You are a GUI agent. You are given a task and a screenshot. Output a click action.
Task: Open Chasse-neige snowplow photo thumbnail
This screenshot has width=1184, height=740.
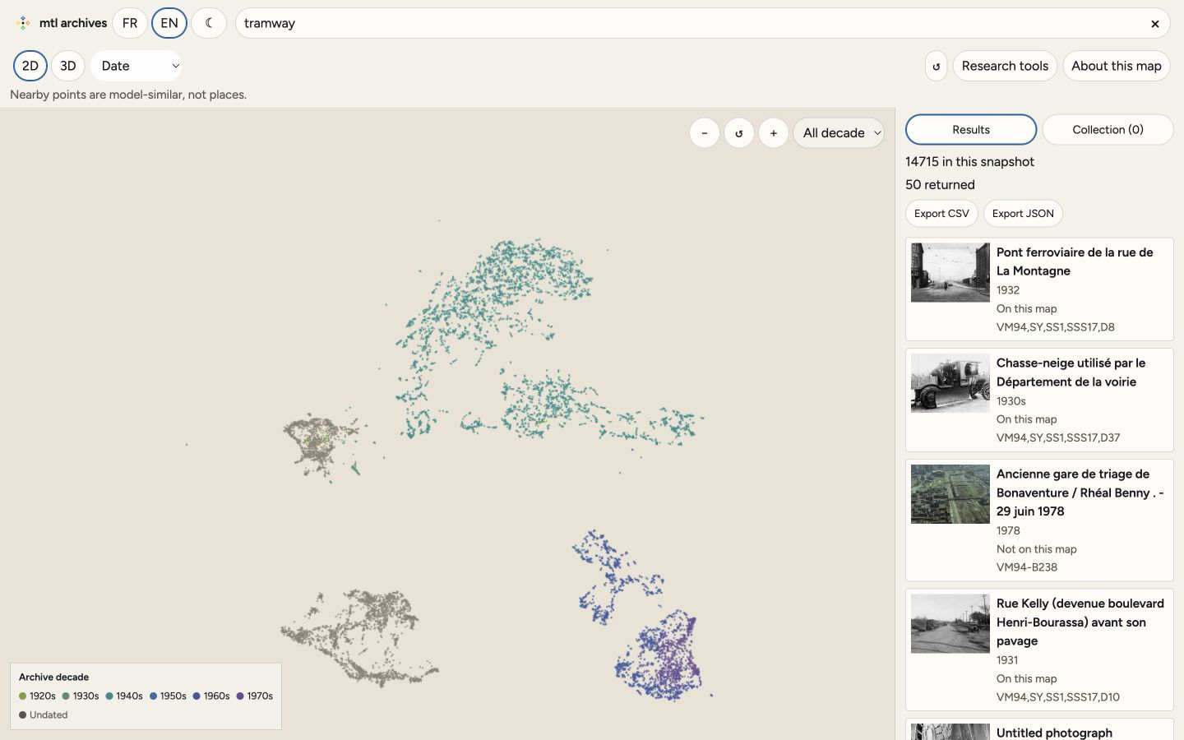coord(950,383)
